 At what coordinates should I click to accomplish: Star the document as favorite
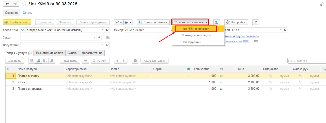(x=24, y=4)
